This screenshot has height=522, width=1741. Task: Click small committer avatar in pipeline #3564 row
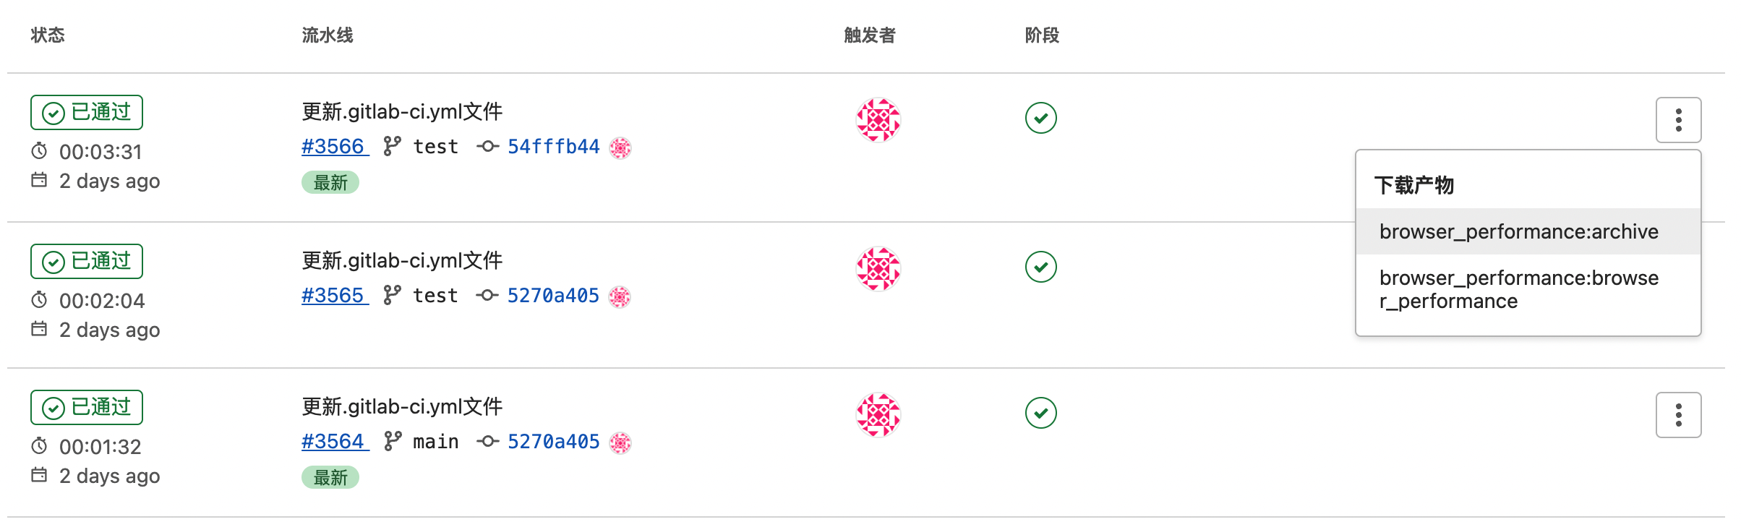pos(620,442)
